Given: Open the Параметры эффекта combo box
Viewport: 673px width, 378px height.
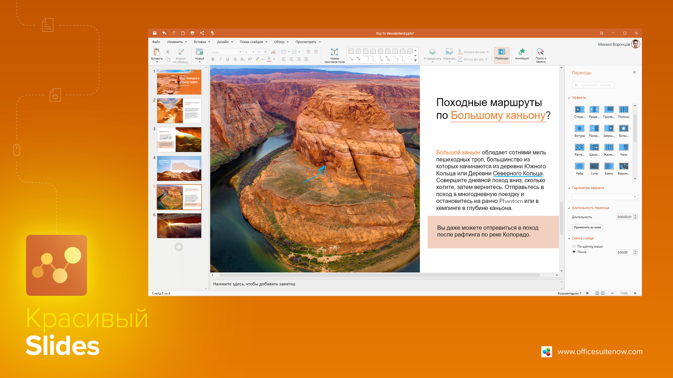Looking at the screenshot, I should click(605, 197).
